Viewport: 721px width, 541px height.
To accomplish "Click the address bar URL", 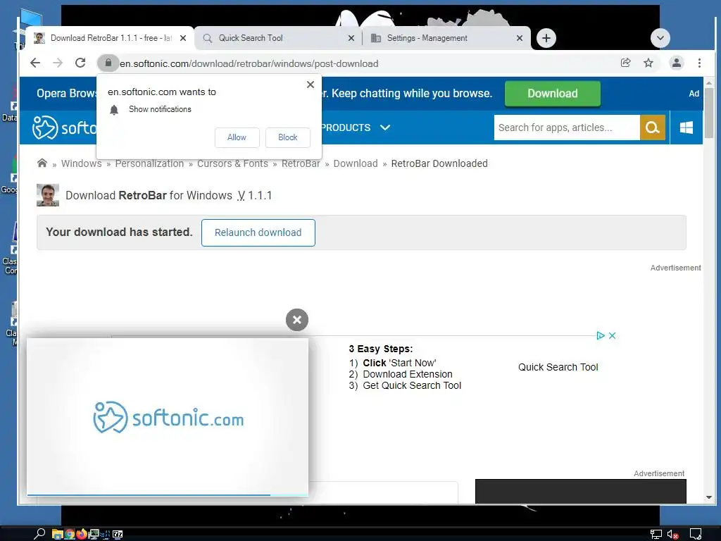I will click(x=249, y=63).
